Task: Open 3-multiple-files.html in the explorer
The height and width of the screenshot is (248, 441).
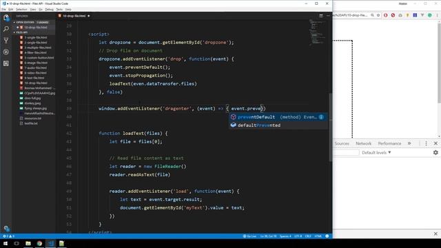Action: [x=38, y=48]
